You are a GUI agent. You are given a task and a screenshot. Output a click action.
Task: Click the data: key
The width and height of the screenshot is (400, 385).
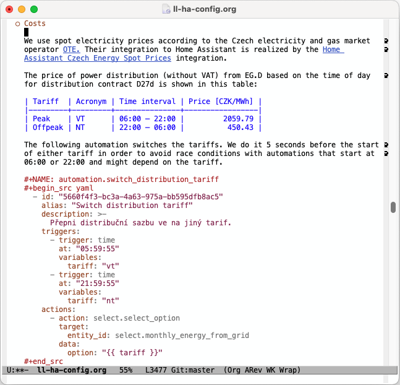(x=69, y=344)
